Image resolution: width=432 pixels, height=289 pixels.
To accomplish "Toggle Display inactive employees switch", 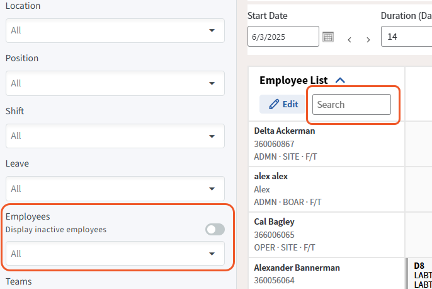I will click(215, 230).
